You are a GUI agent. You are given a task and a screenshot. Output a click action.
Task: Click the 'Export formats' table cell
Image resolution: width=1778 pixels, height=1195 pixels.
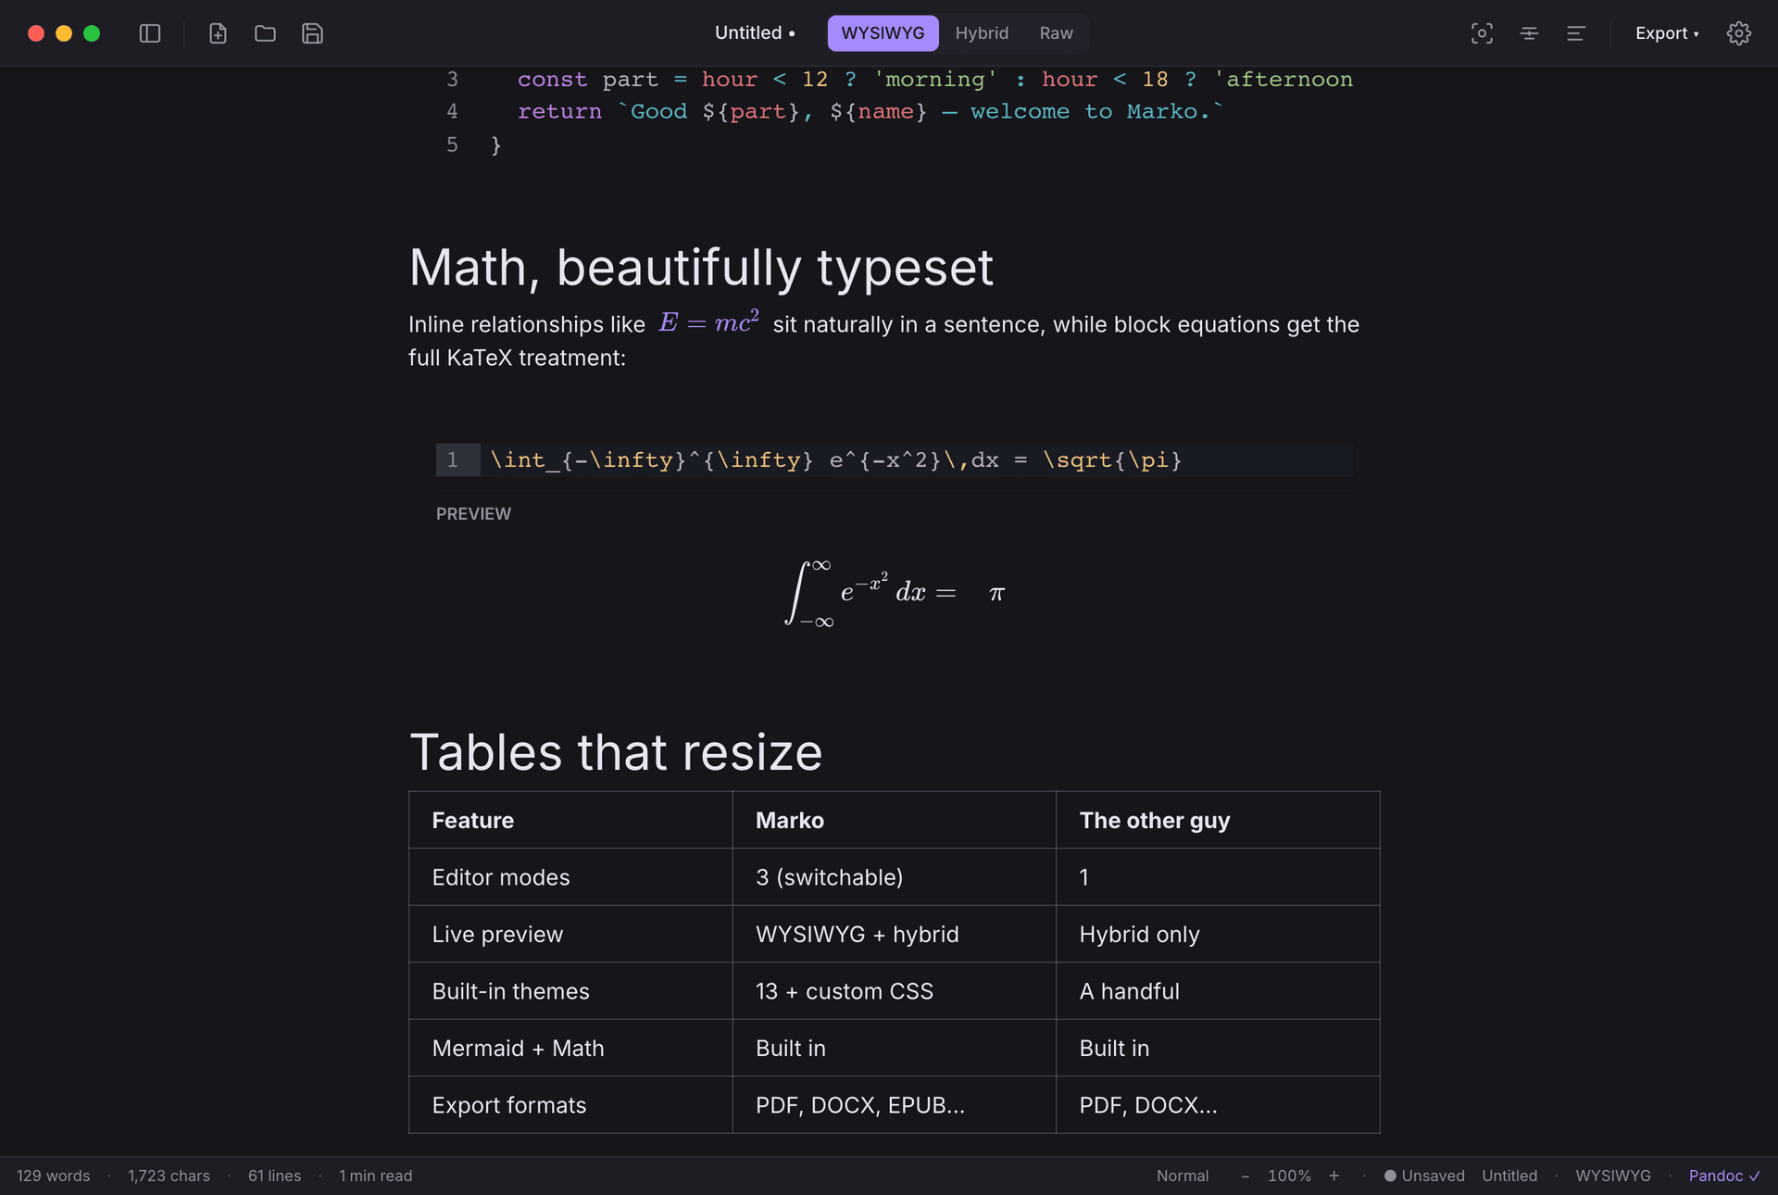tap(570, 1105)
